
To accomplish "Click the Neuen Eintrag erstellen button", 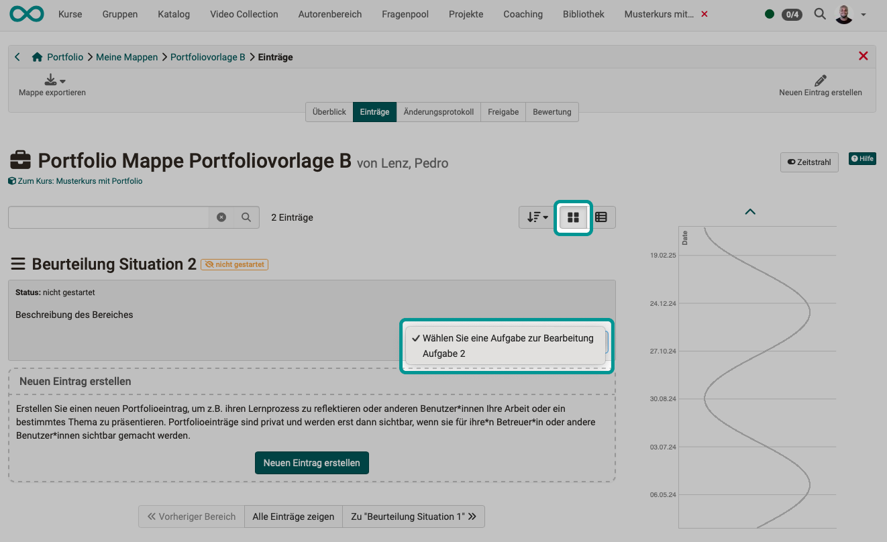I will coord(311,462).
